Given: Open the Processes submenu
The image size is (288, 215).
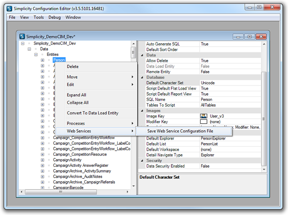Looking at the screenshot, I should click(96, 123).
